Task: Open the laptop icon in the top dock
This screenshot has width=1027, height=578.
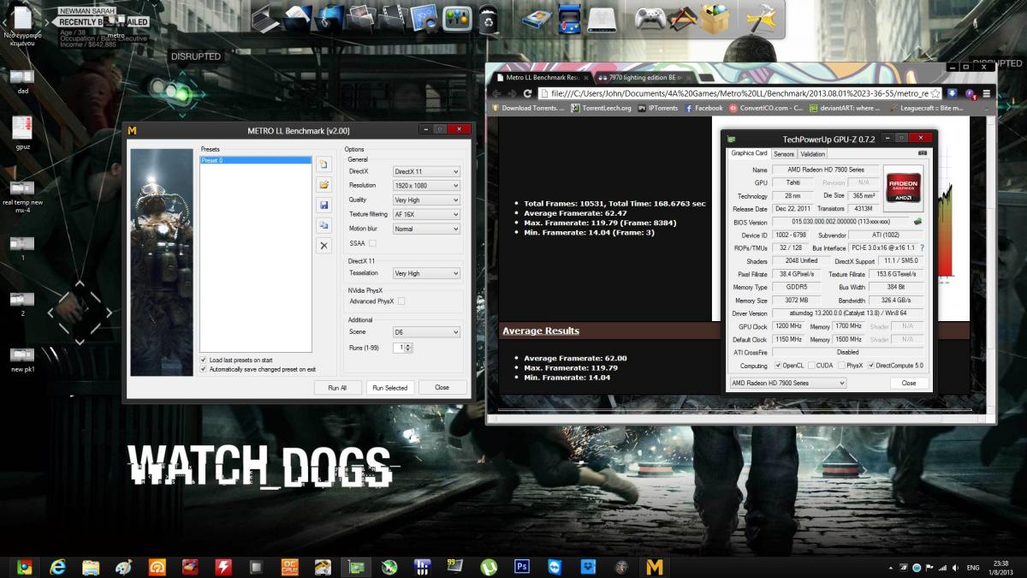Action: pos(265,17)
